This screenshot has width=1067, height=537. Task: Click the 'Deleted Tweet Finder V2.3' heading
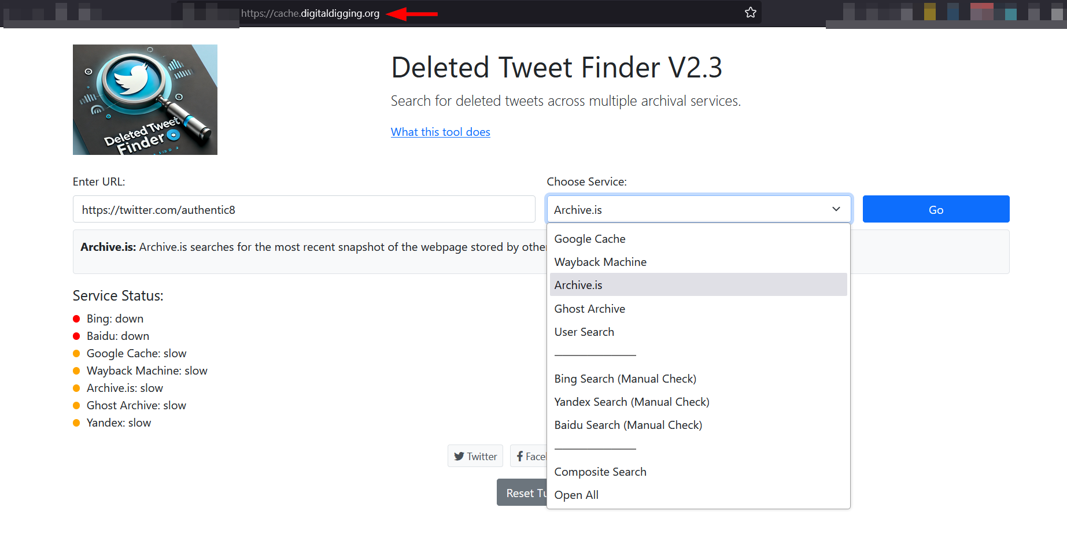coord(556,68)
